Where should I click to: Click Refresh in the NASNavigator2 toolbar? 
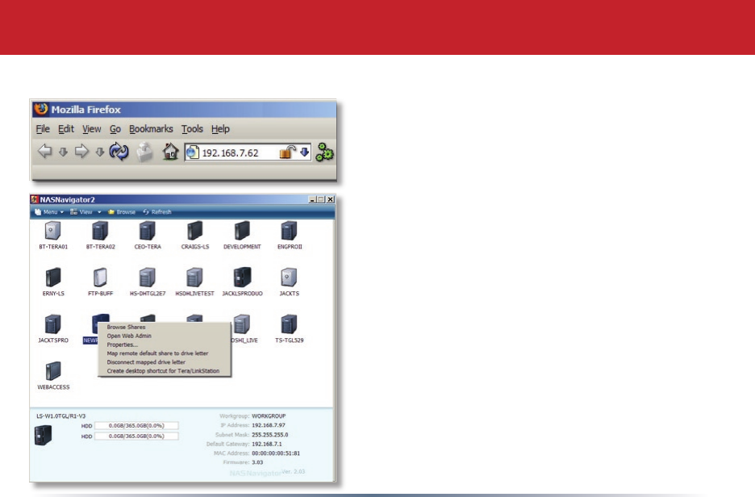157,212
